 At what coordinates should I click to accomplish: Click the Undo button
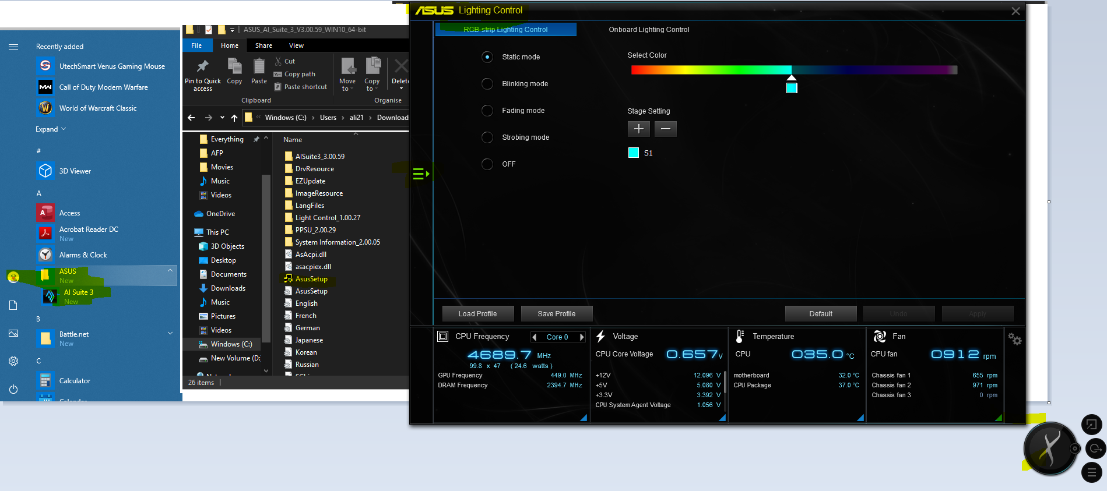pos(898,313)
